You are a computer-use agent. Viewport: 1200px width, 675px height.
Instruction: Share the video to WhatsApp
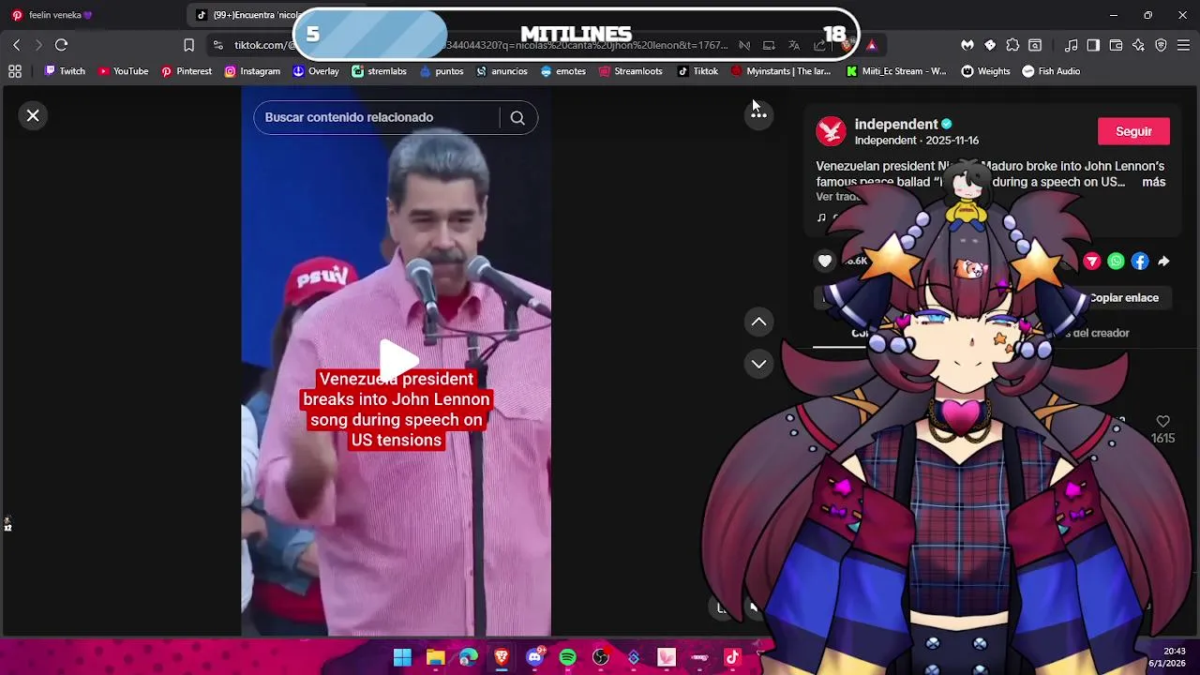[x=1116, y=262]
